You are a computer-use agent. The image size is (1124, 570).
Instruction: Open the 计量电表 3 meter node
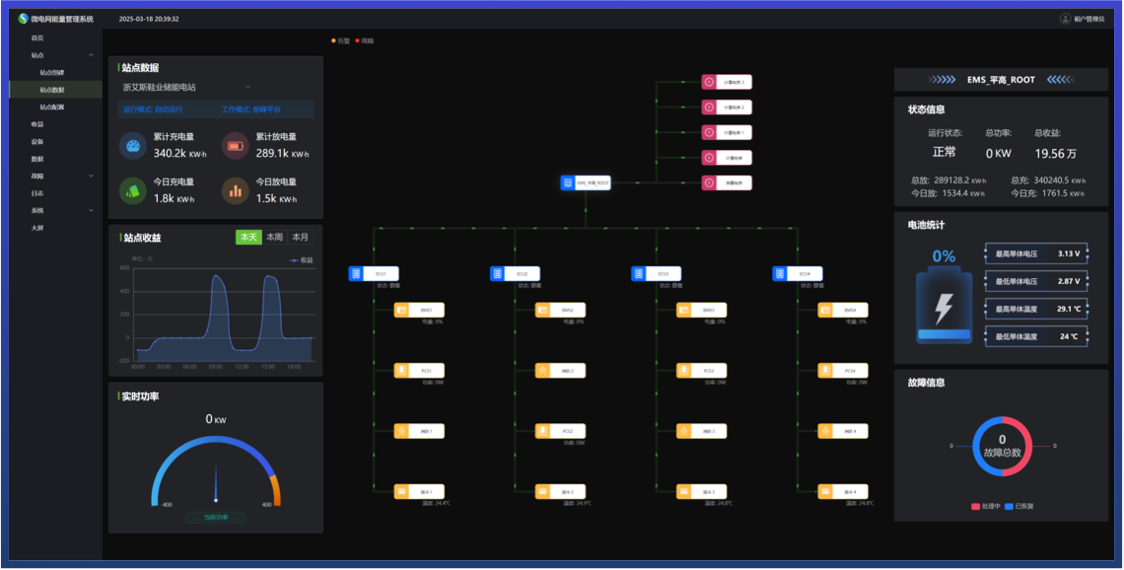tap(727, 83)
